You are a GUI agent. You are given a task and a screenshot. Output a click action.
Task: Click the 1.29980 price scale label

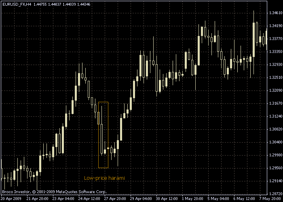275,155
